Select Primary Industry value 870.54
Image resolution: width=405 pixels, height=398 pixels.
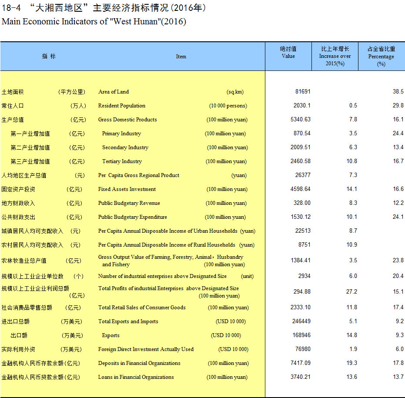(x=302, y=133)
